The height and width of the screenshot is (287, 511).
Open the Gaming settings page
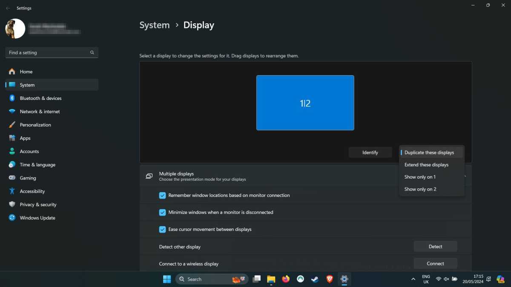[28, 178]
